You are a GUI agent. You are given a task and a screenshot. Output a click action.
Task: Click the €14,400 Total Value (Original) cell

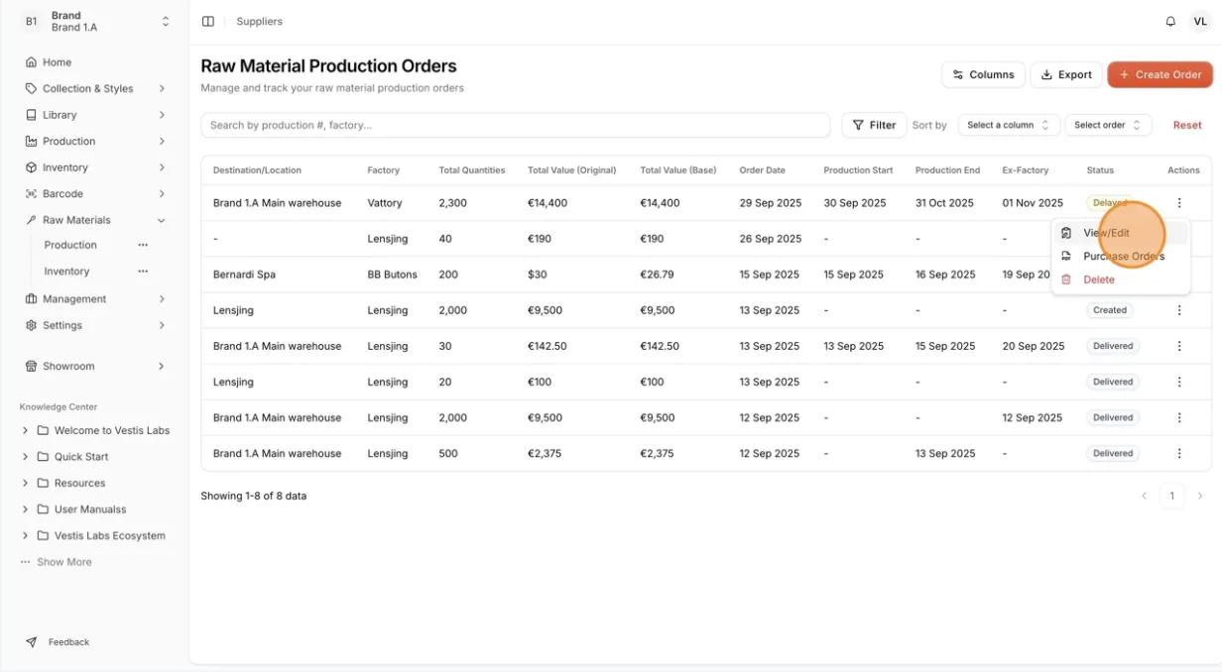point(548,203)
